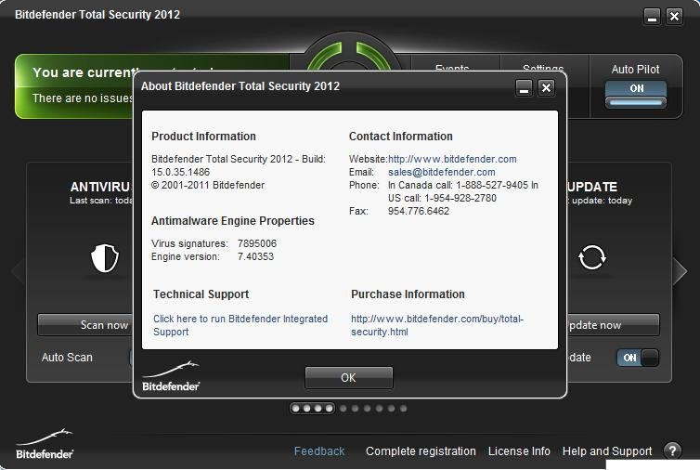
Task: Click the Antimalware Engine Properties heading
Action: (x=233, y=221)
